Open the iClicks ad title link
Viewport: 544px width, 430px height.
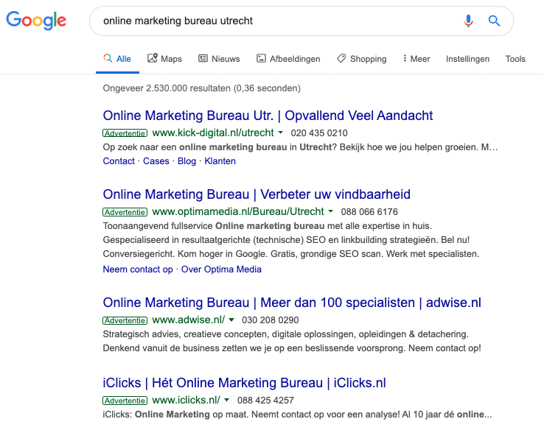click(x=244, y=383)
